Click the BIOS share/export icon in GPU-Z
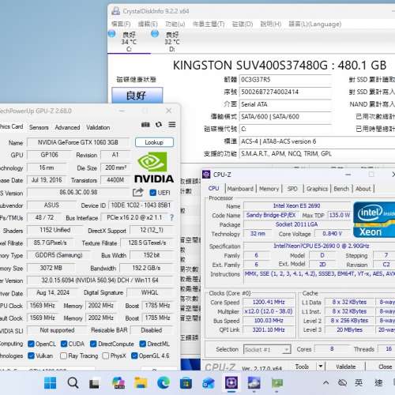The height and width of the screenshot is (395, 395). [138, 193]
